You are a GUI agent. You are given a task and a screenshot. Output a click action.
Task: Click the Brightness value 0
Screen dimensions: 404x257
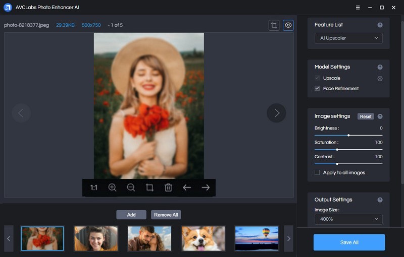coord(381,128)
